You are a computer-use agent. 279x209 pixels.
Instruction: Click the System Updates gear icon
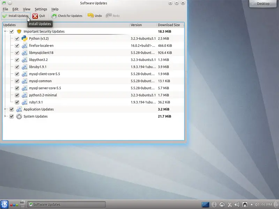(19, 116)
